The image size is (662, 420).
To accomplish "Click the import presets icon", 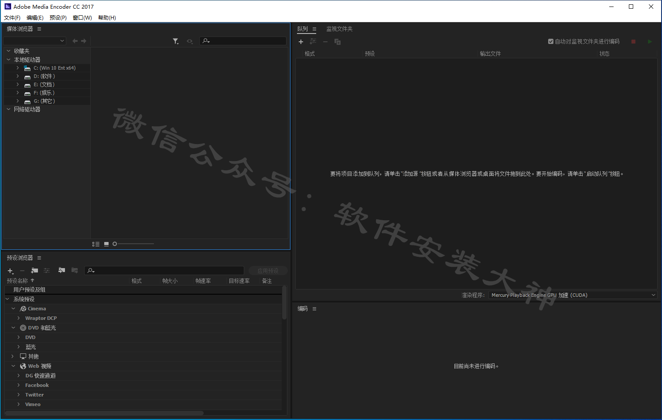I will [61, 271].
